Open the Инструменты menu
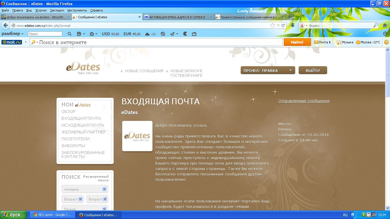Viewport: 390px width, 219px height. coord(77,10)
